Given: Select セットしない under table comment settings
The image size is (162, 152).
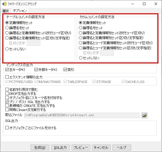Looking at the screenshot, I should tap(7, 49).
